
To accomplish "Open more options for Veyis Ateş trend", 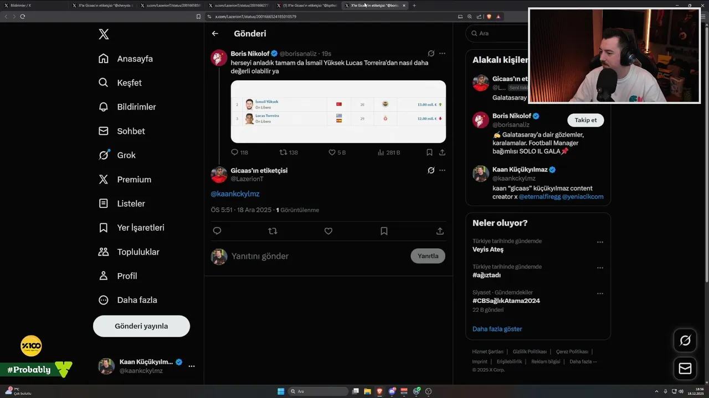I will coord(600,242).
